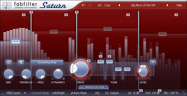Viewport: 187px width, 96px height.
Task: Click the compression icon left of Dynamics
Action: point(53,79)
